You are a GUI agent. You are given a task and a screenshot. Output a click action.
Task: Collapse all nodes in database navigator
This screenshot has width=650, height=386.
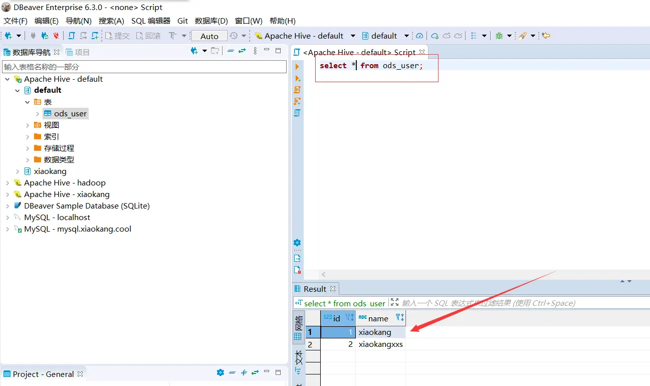(x=231, y=51)
